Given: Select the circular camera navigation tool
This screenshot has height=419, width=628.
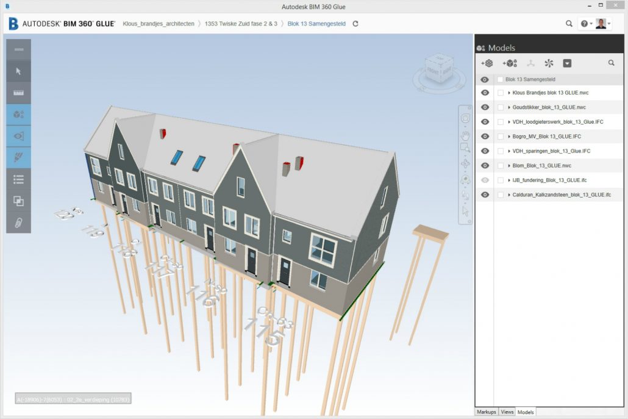Looking at the screenshot, I should click(x=465, y=179).
